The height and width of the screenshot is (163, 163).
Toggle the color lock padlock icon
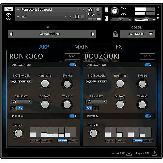click(115, 34)
